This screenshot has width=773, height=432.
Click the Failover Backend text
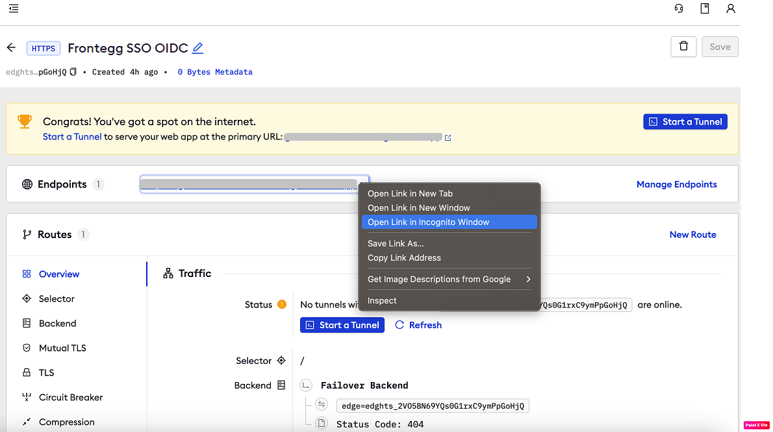tap(364, 385)
